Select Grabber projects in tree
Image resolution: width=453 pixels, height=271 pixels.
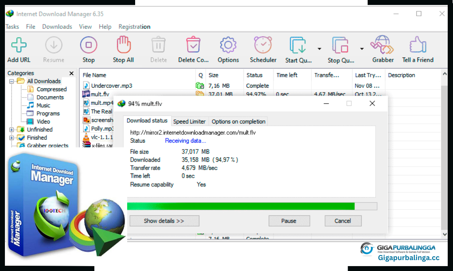click(x=48, y=145)
